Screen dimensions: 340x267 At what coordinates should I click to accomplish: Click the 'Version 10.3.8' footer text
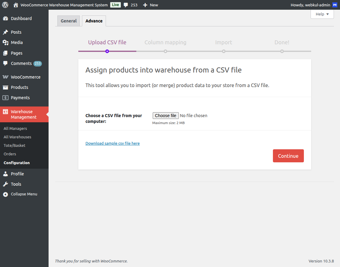click(x=321, y=261)
